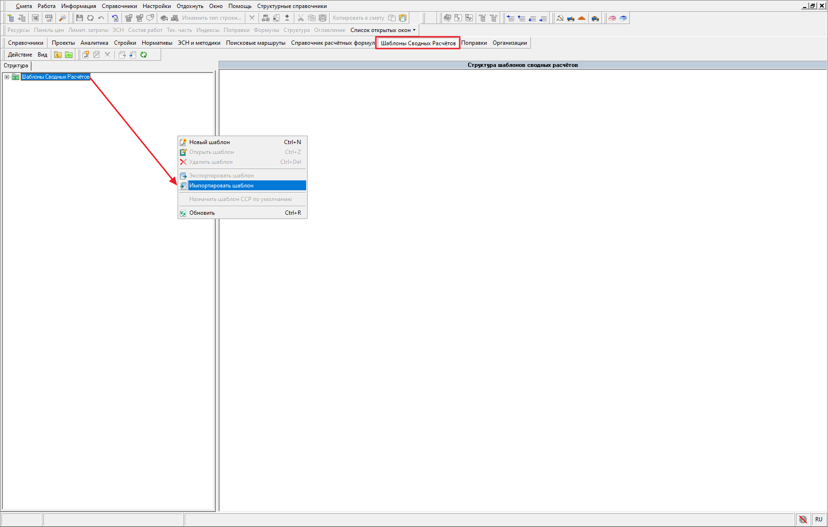Click the Поисковые маршруты button
Viewport: 828px width, 527px height.
coord(255,43)
